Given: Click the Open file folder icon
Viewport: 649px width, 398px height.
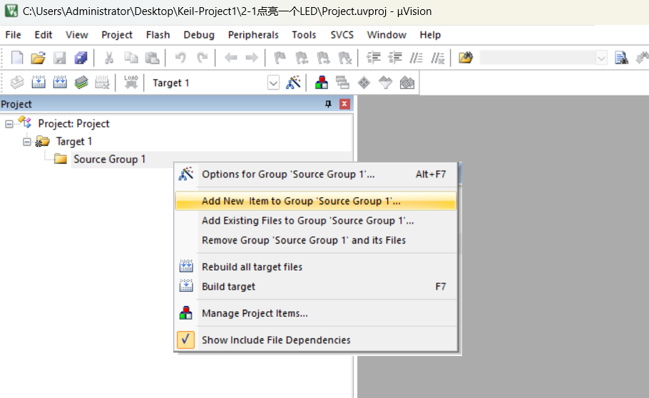Looking at the screenshot, I should [x=38, y=58].
